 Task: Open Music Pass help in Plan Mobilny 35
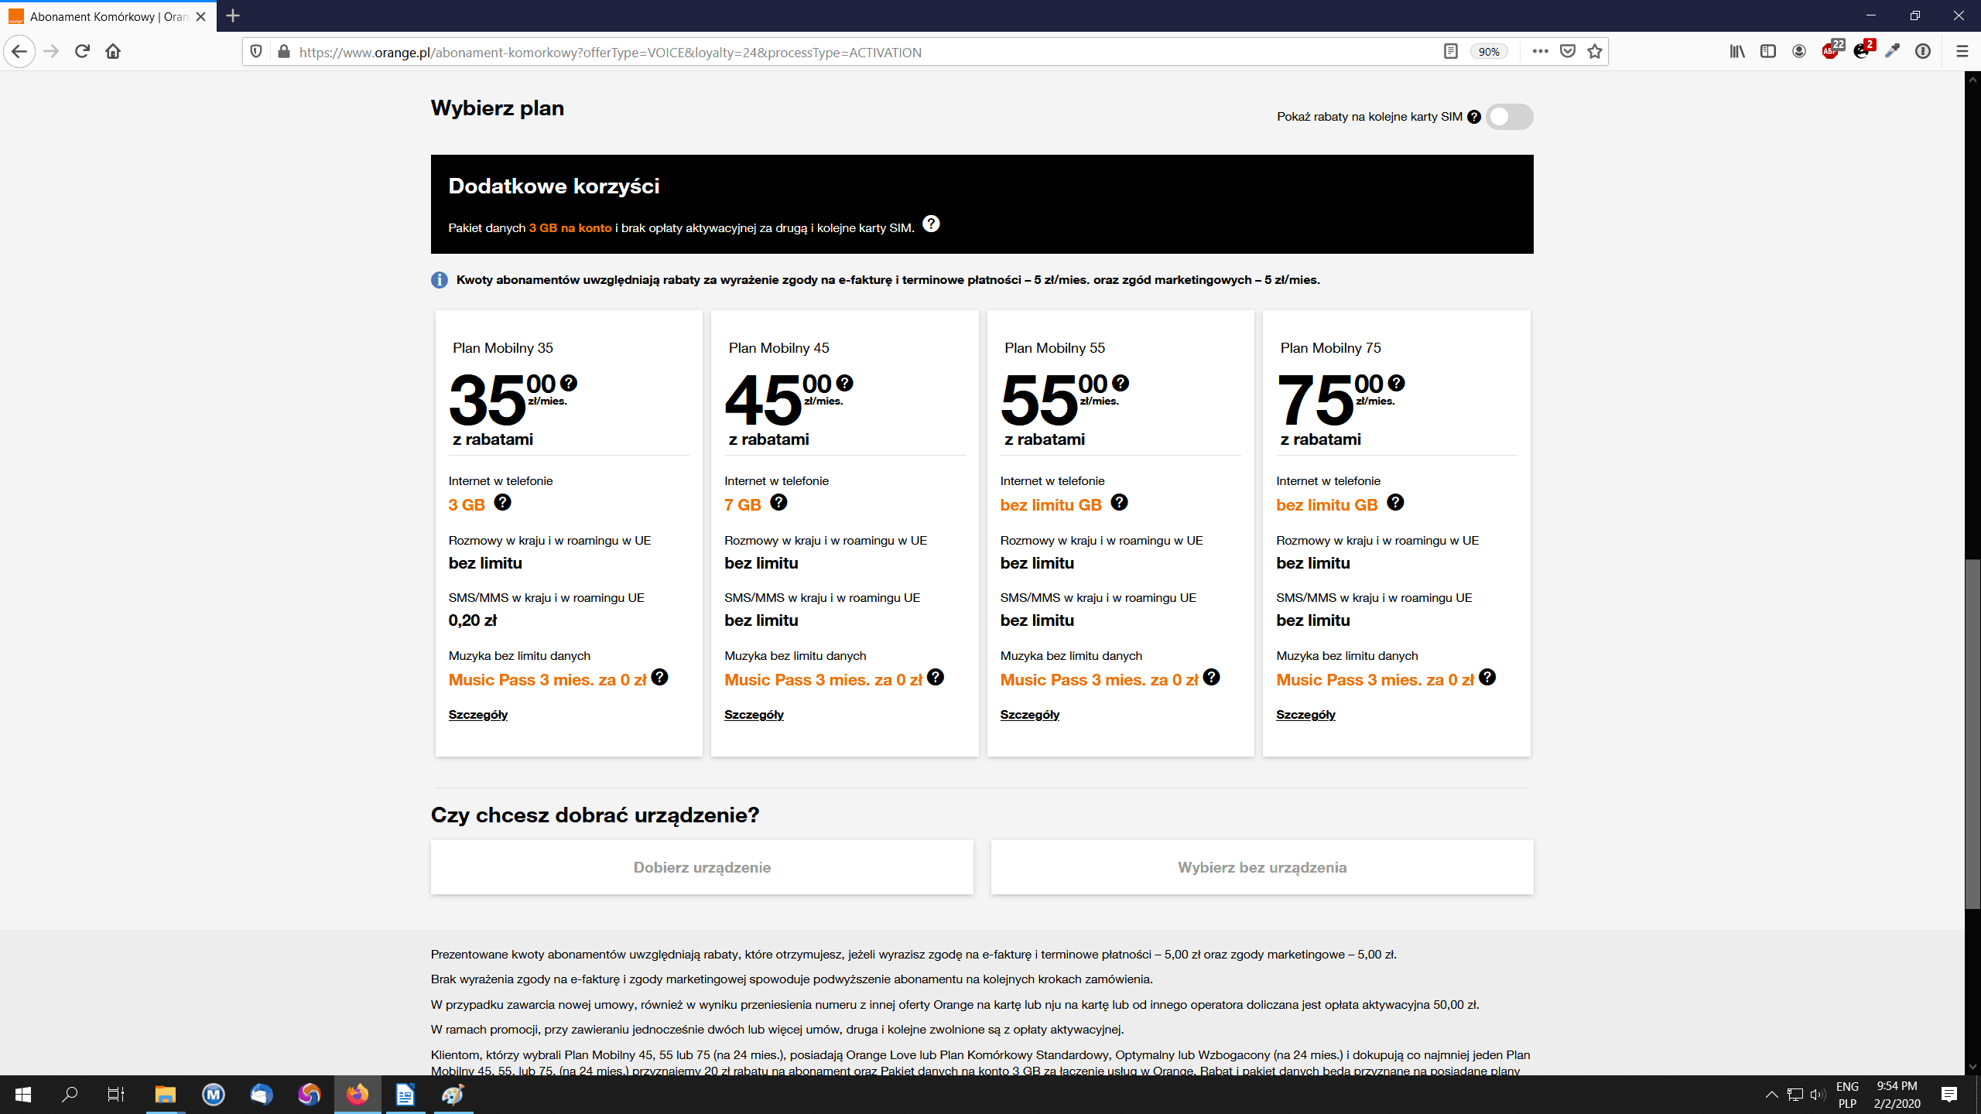click(659, 677)
